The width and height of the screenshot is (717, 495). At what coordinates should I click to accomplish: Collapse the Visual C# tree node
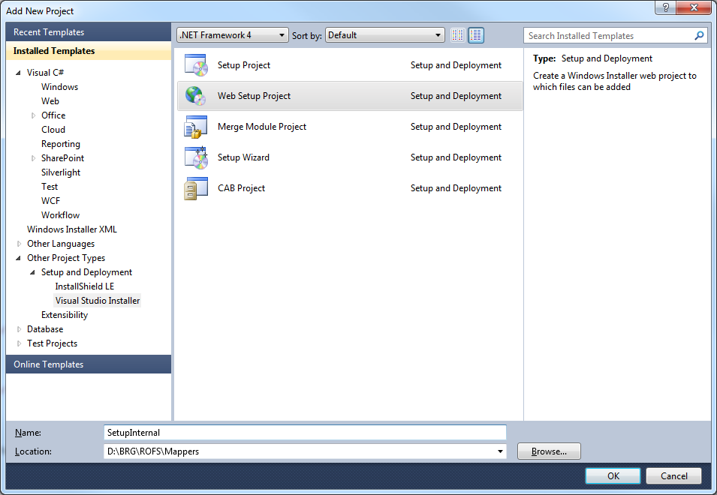(x=18, y=73)
